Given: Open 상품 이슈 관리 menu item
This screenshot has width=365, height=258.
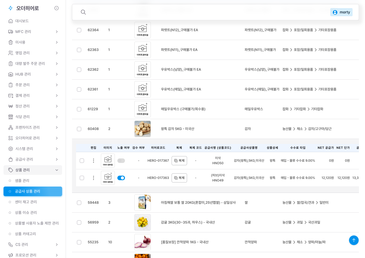Looking at the screenshot, I should tap(33, 213).
